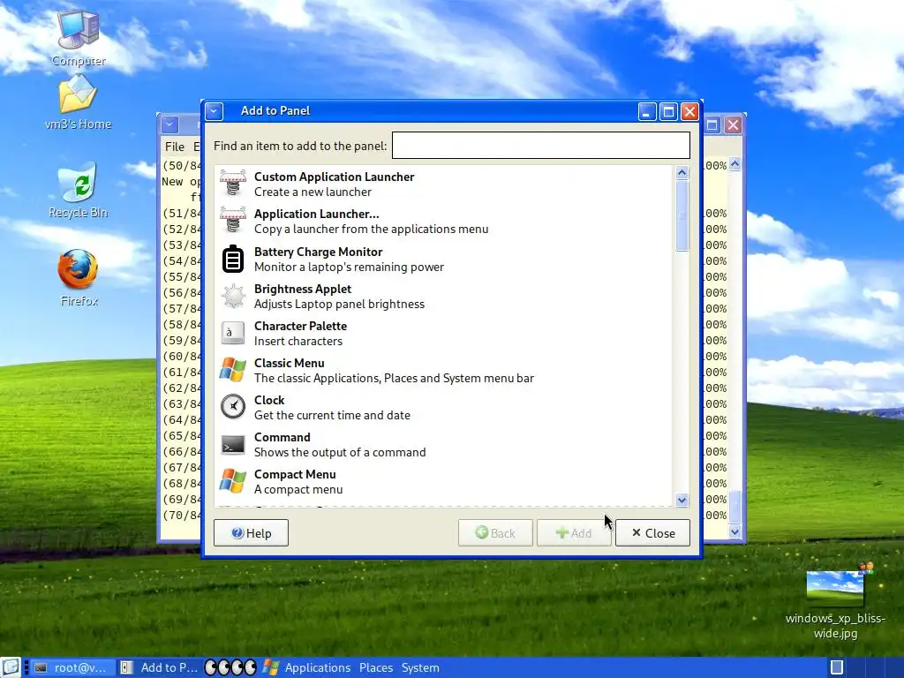Switch to Add to P... taskbar window
Image resolution: width=904 pixels, height=678 pixels.
[160, 667]
